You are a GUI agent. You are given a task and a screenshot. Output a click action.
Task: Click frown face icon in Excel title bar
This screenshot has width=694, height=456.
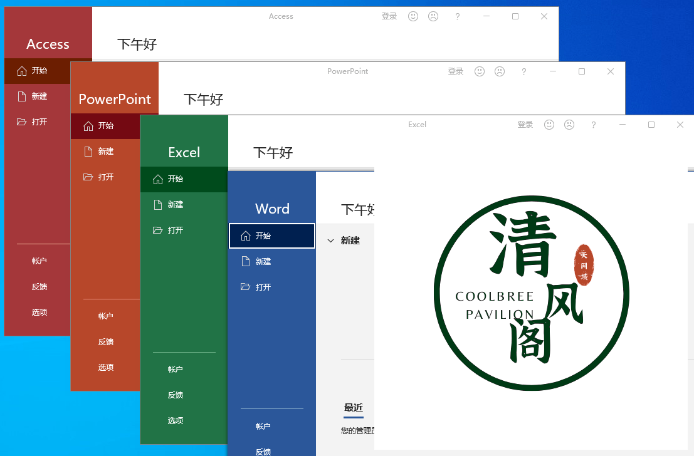click(569, 125)
